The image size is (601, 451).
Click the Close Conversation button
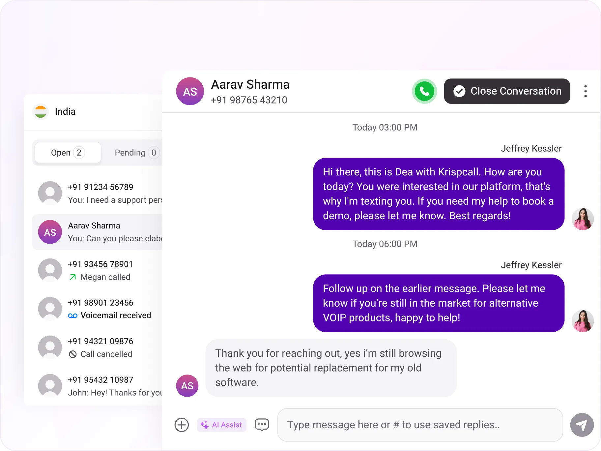tap(507, 91)
